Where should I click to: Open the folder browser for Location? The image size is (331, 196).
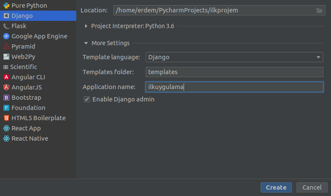(319, 10)
